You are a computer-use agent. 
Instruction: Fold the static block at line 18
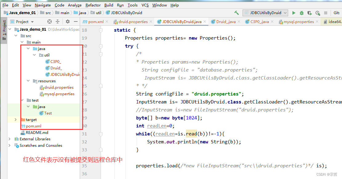coord(101,30)
